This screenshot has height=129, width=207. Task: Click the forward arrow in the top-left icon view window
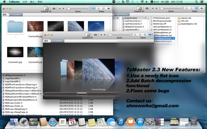[x=63, y=9]
